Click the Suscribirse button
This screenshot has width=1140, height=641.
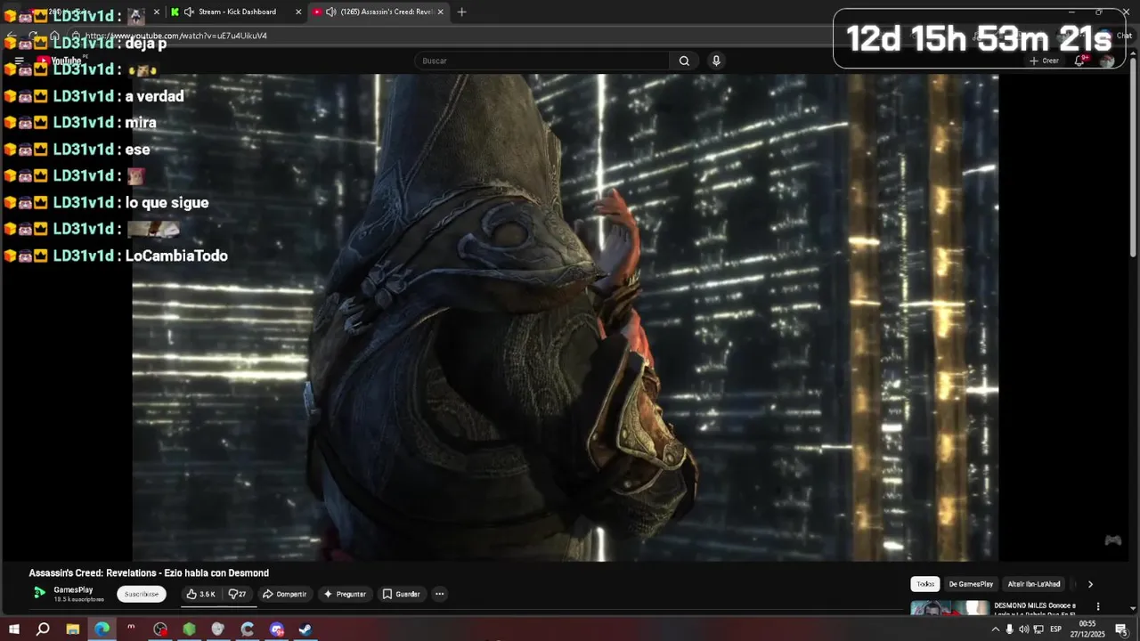point(142,594)
